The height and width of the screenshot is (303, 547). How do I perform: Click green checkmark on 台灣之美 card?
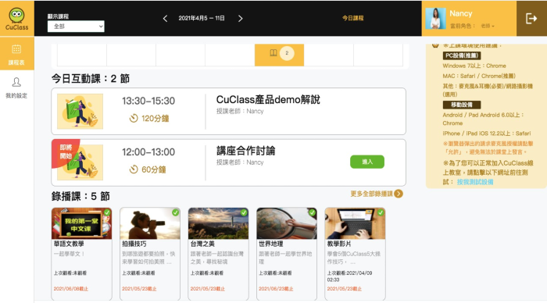click(x=244, y=212)
